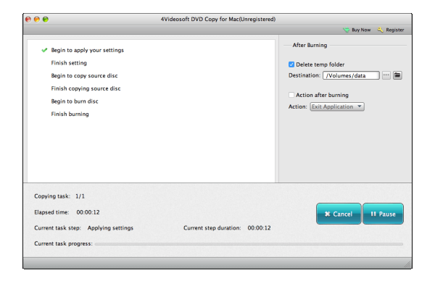Browse destination using the ellipsis button

point(386,75)
